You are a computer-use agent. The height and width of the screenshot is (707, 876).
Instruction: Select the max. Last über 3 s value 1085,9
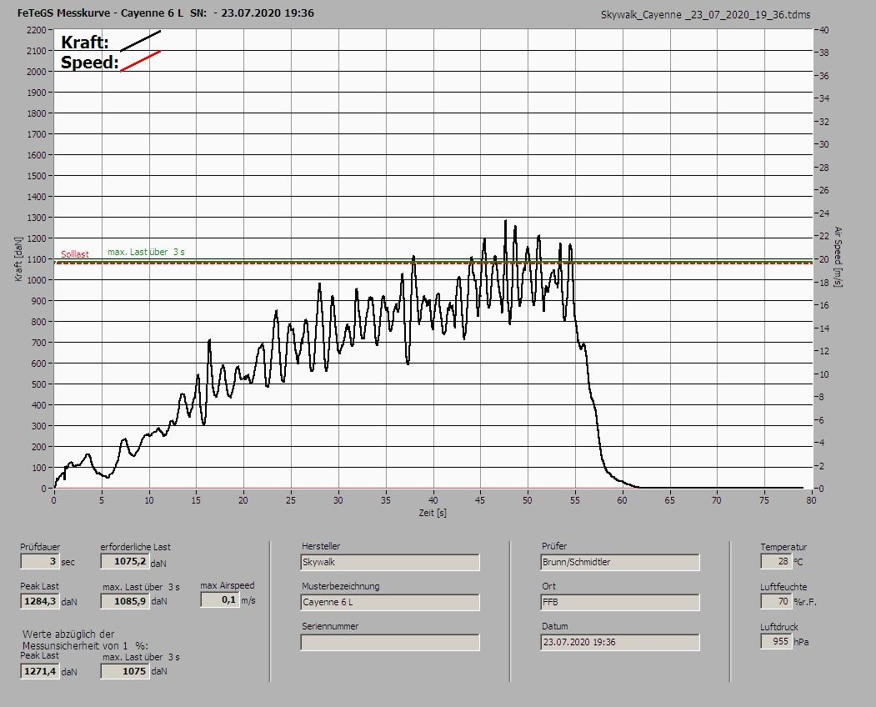pos(124,601)
